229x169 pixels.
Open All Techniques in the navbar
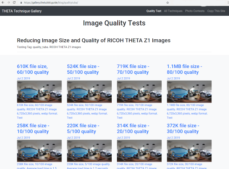(173, 11)
